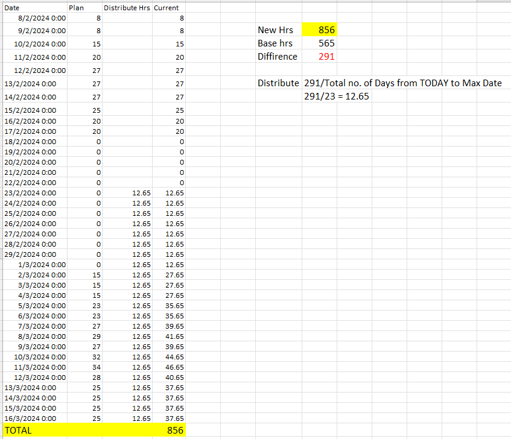Select the date cell 10/2/2024 0:00
Screen dimensions: 511x439
[35, 44]
